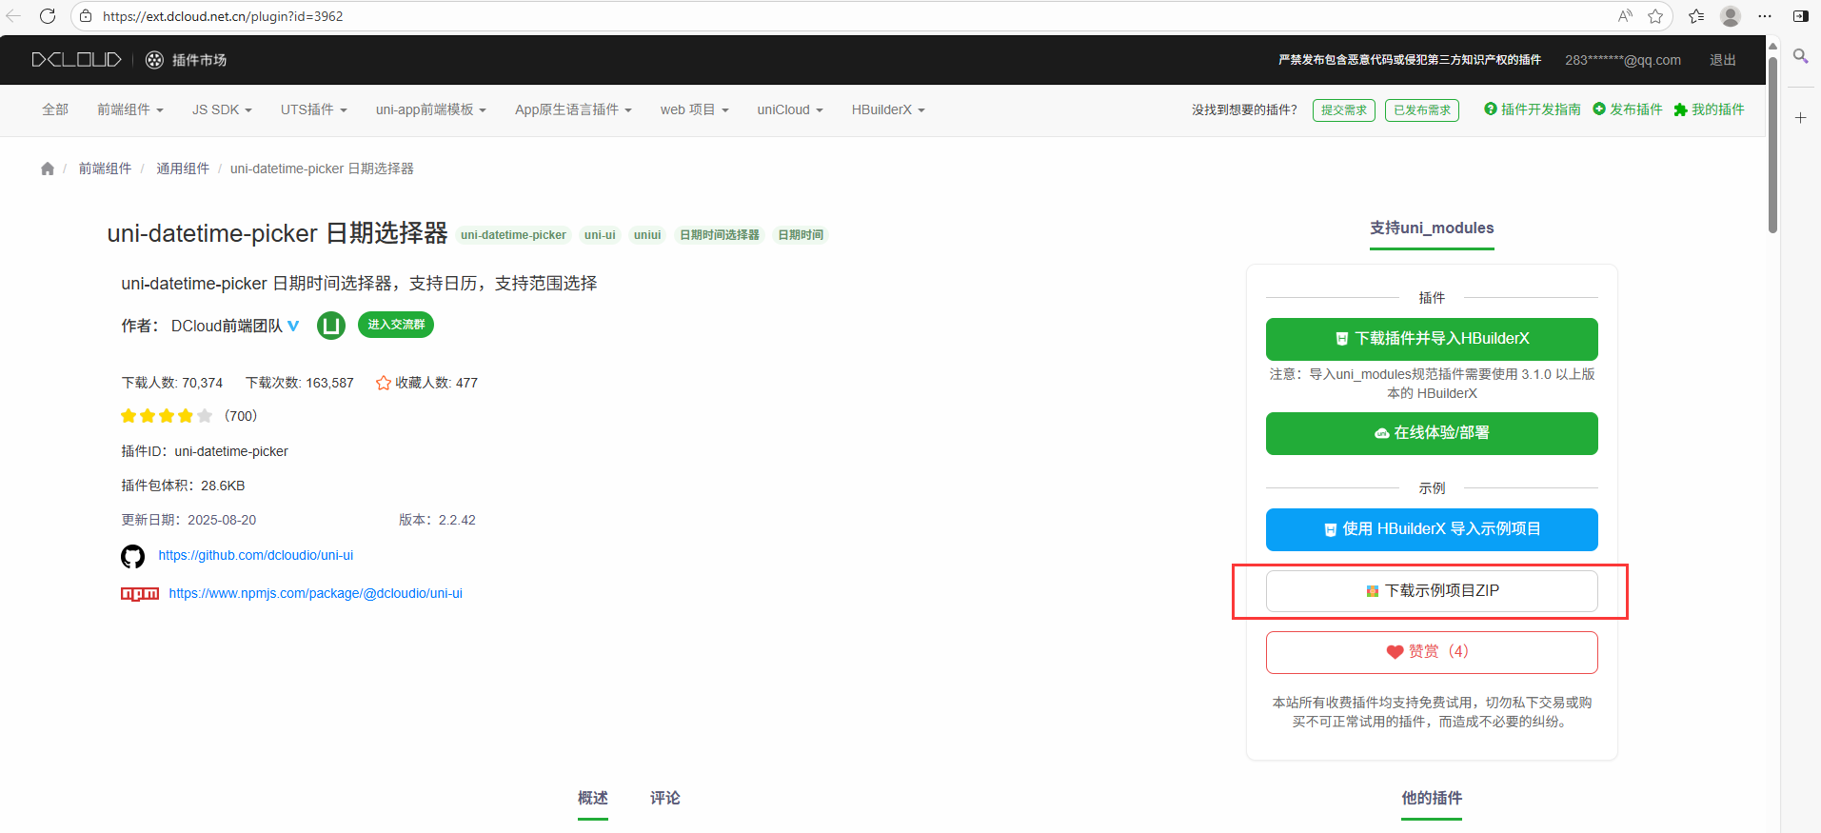Expand the uniCloud dropdown
Viewport: 1821px width, 833px height.
point(790,109)
